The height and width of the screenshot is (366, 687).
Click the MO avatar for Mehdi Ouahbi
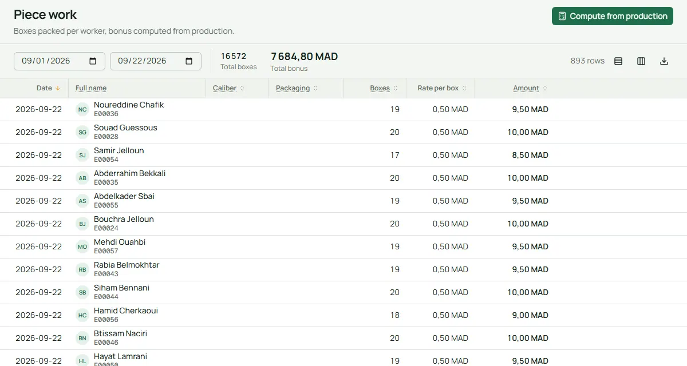pyautogui.click(x=82, y=246)
